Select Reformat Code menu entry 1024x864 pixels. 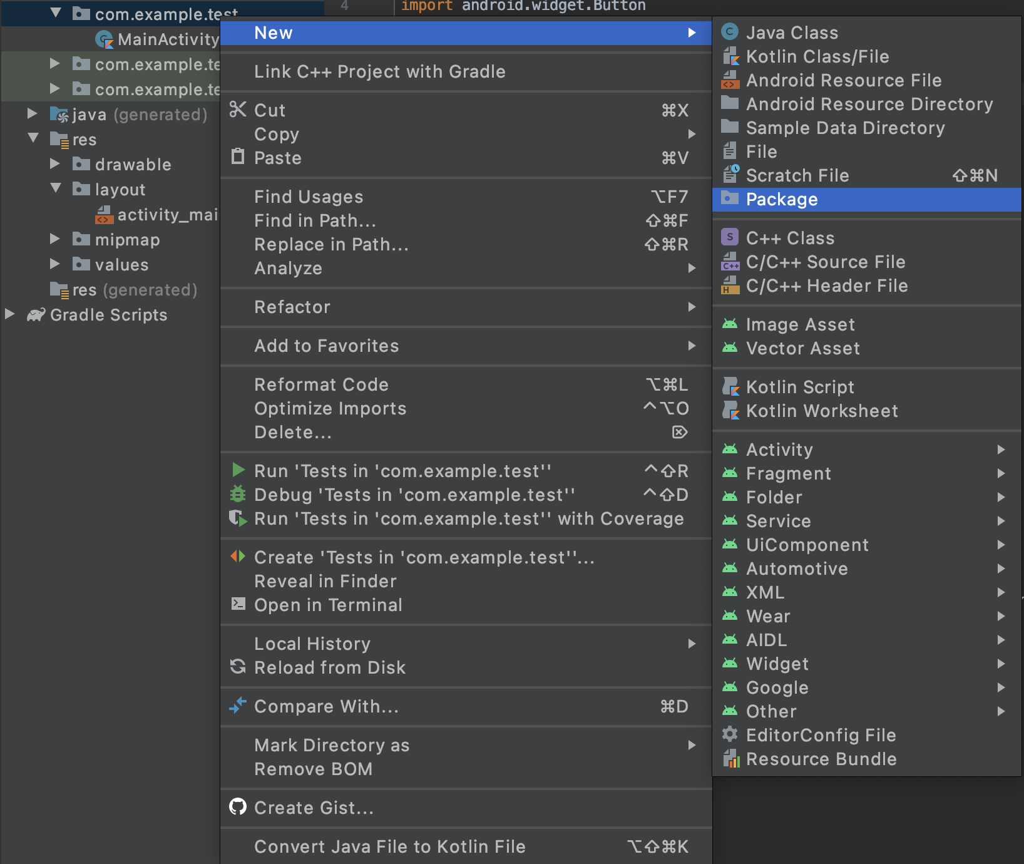466,384
